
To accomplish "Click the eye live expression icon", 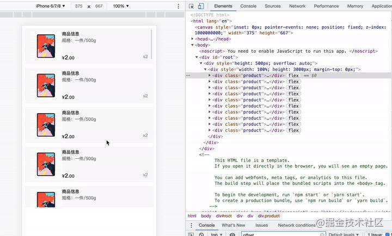I will (x=232, y=234).
